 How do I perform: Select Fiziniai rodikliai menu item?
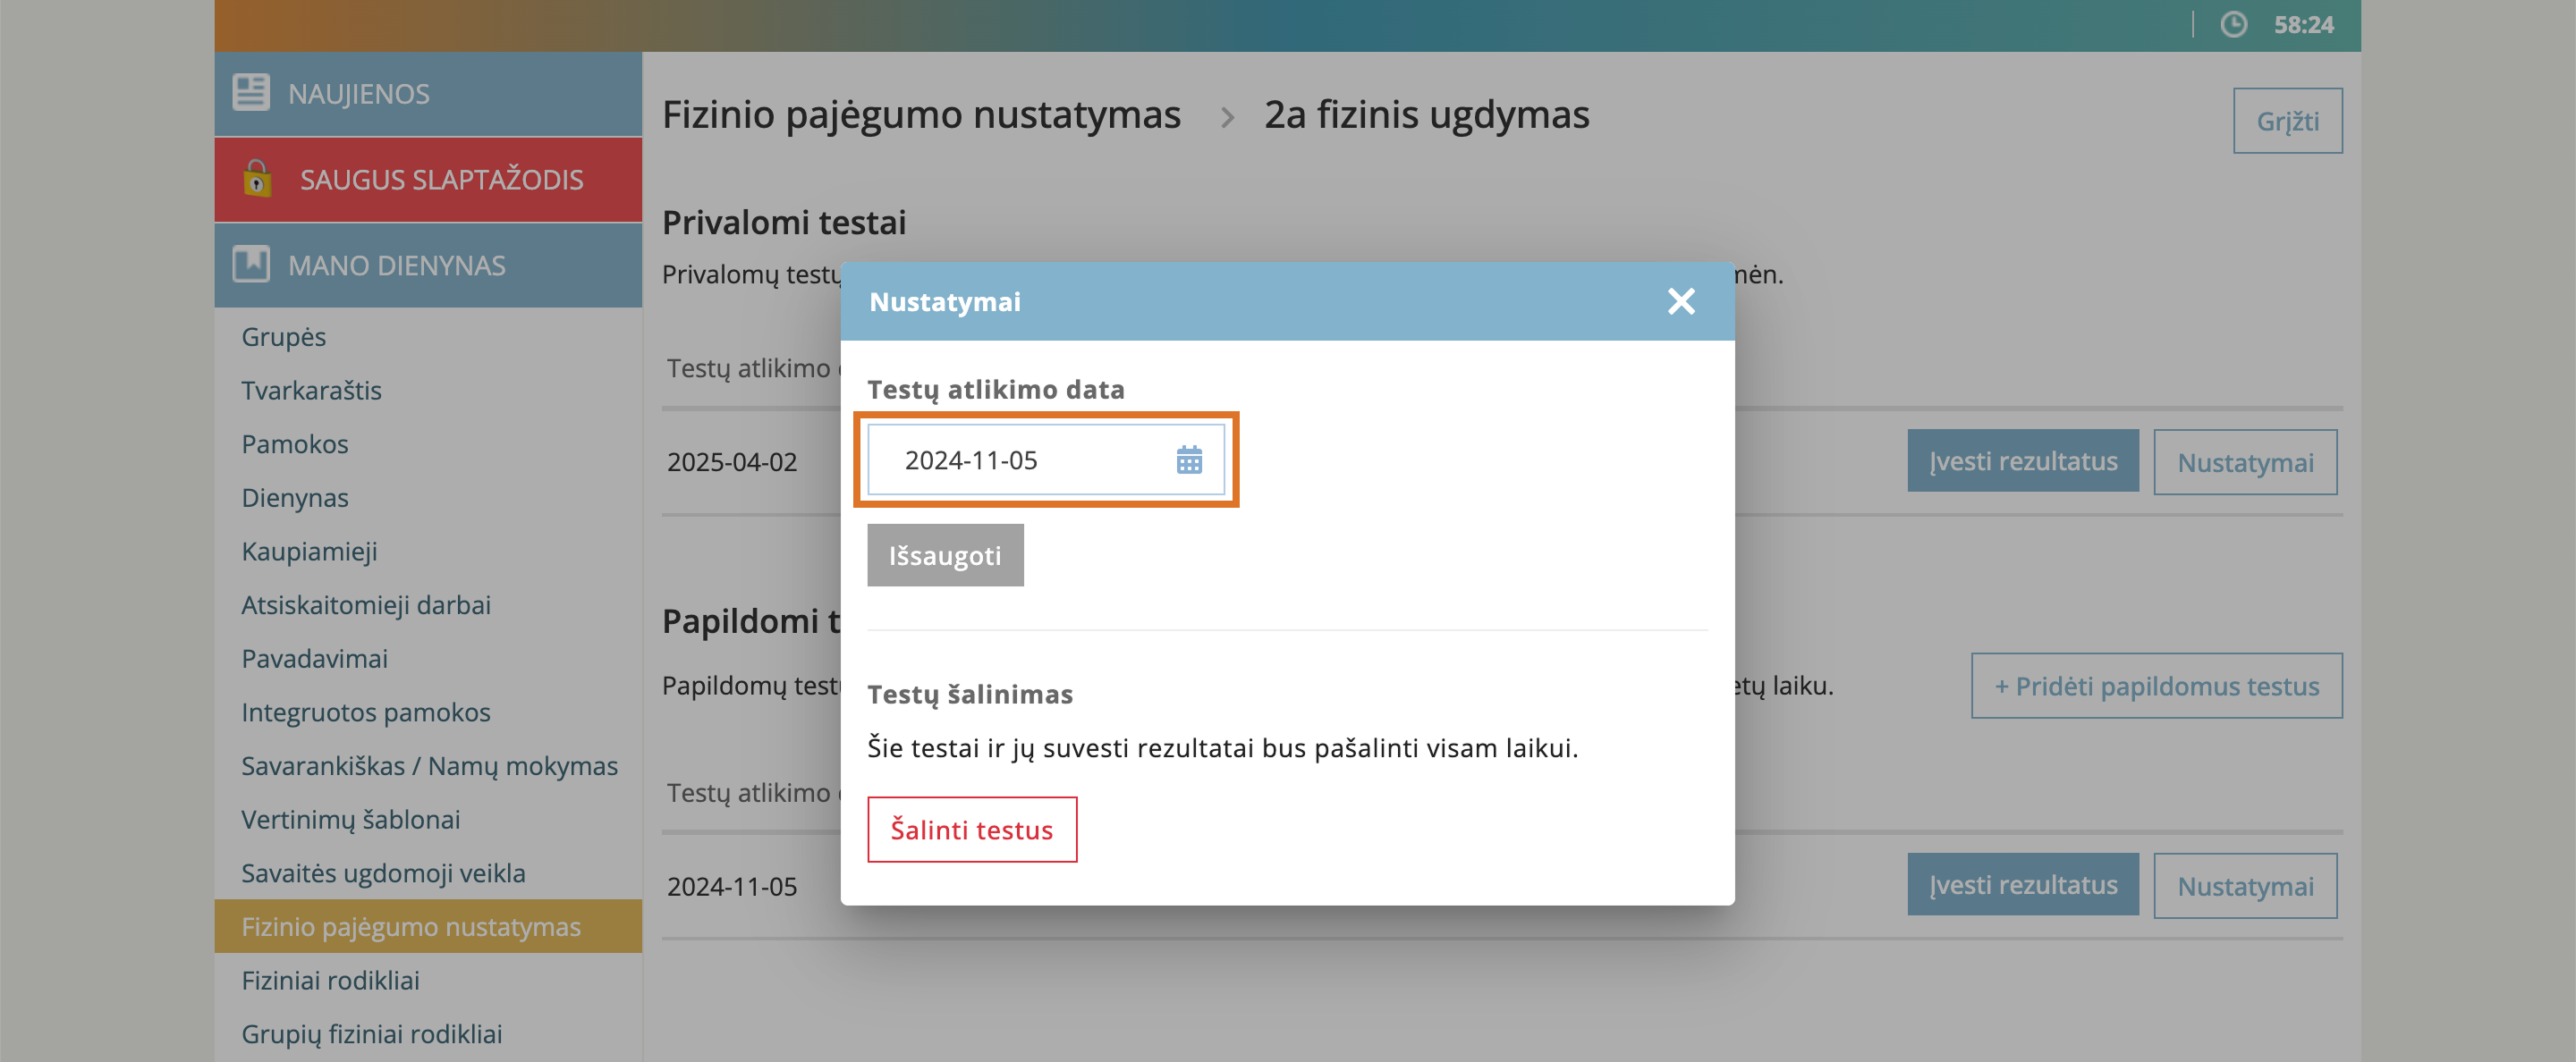pyautogui.click(x=330, y=980)
